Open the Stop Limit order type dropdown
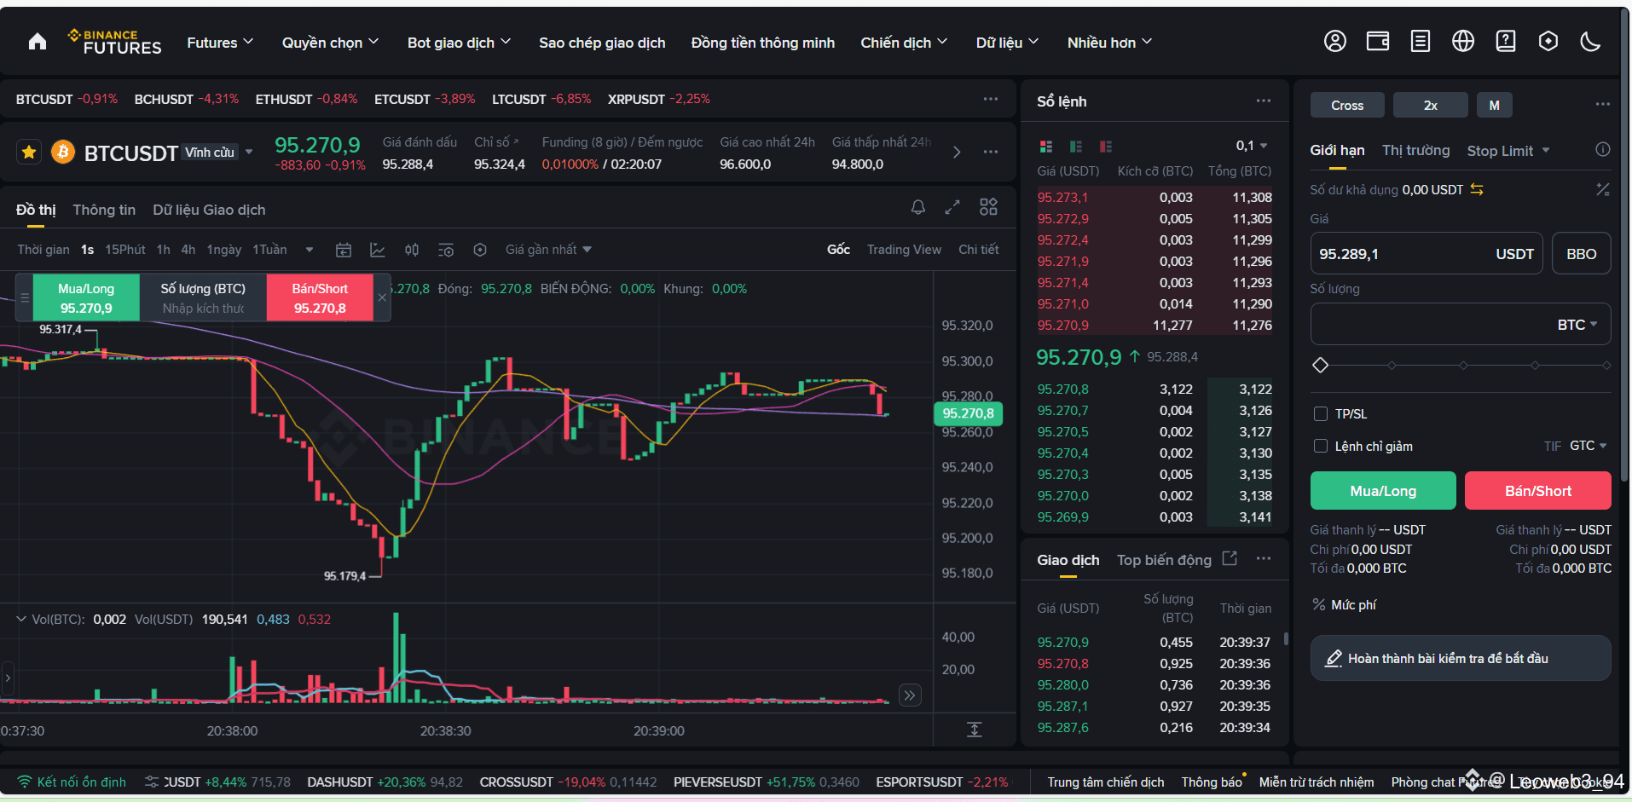 (1508, 151)
